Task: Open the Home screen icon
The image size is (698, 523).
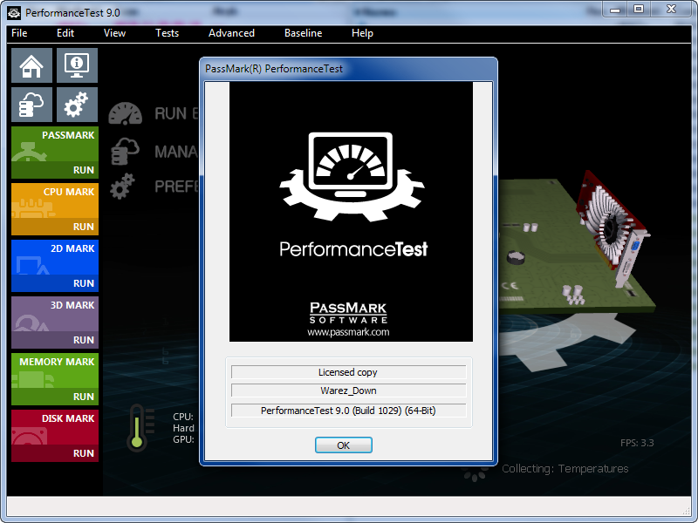Action: tap(31, 65)
